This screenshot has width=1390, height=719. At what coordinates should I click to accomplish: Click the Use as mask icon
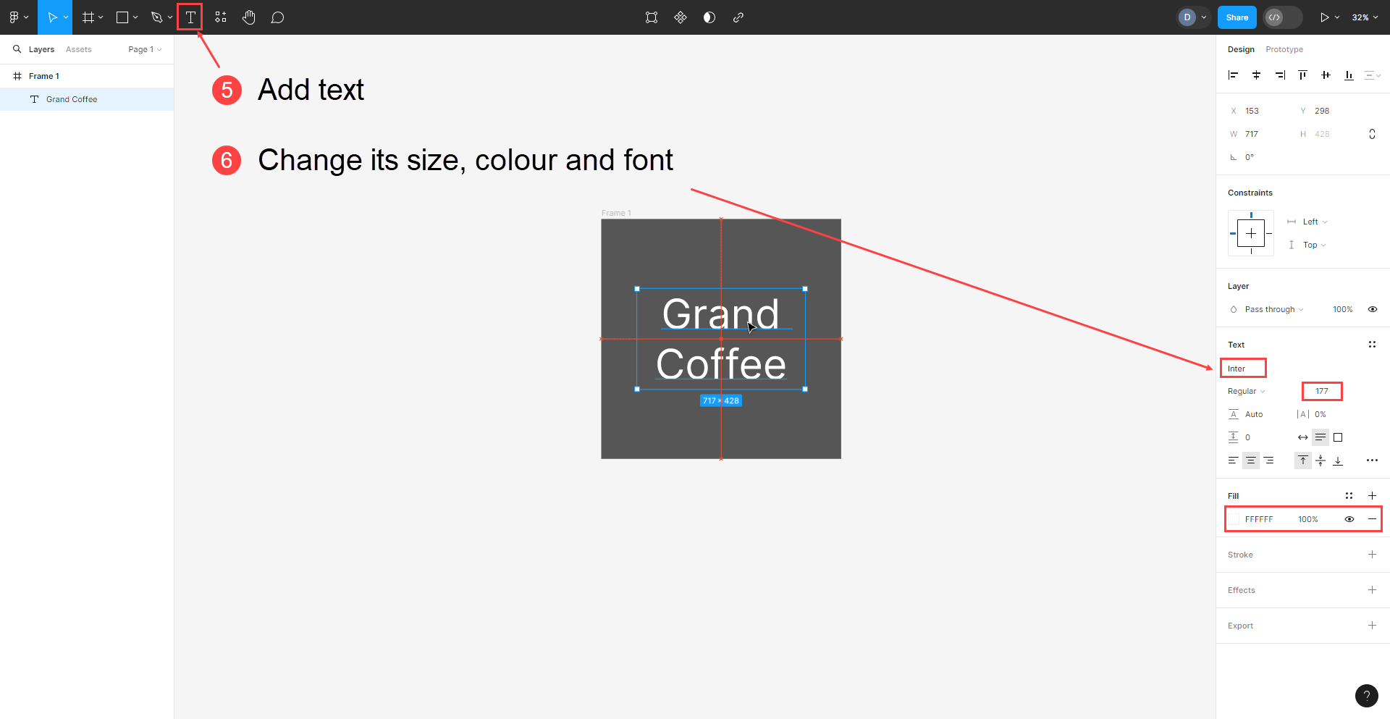[709, 17]
